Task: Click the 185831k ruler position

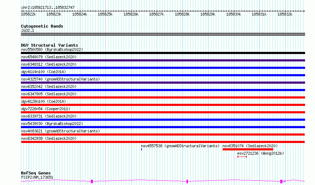Action: [x=259, y=14]
